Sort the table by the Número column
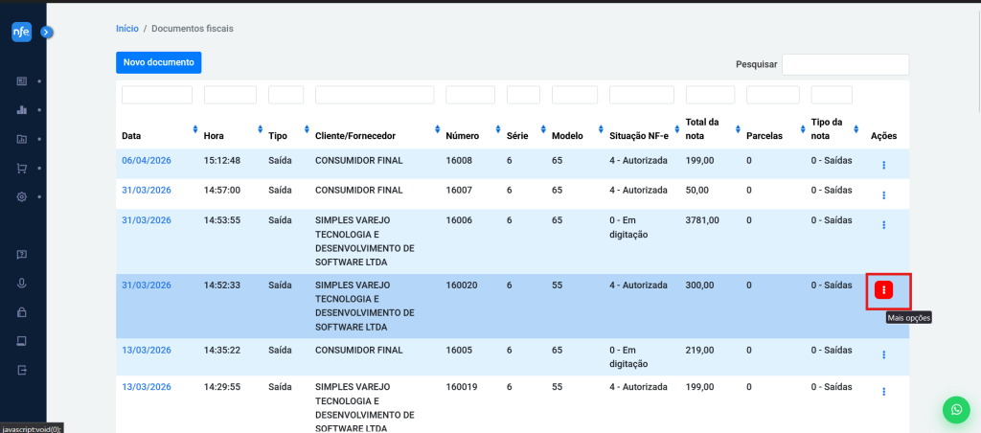Screen dimensions: 981x433 [x=497, y=129]
